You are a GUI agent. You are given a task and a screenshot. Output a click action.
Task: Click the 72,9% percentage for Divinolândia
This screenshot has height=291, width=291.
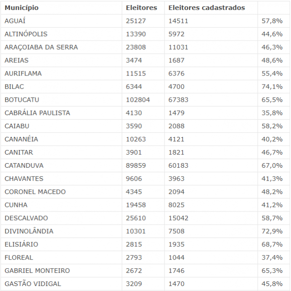coord(272,231)
